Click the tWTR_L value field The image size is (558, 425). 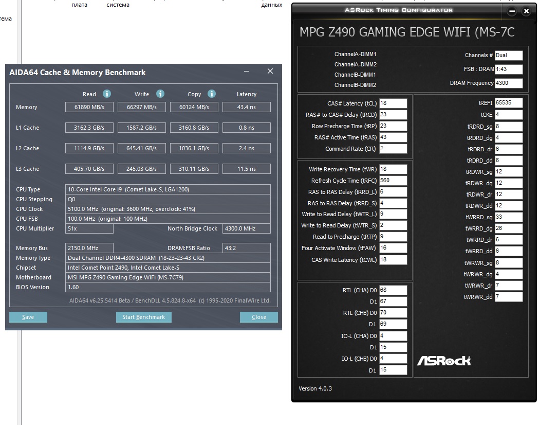(393, 214)
